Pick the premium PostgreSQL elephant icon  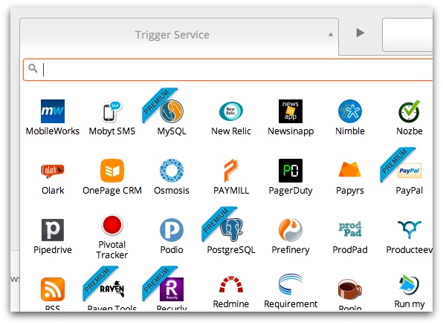click(231, 230)
